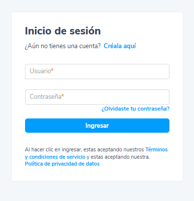Click the Contraseña placeholder label
194x201 pixels.
pos(46,97)
